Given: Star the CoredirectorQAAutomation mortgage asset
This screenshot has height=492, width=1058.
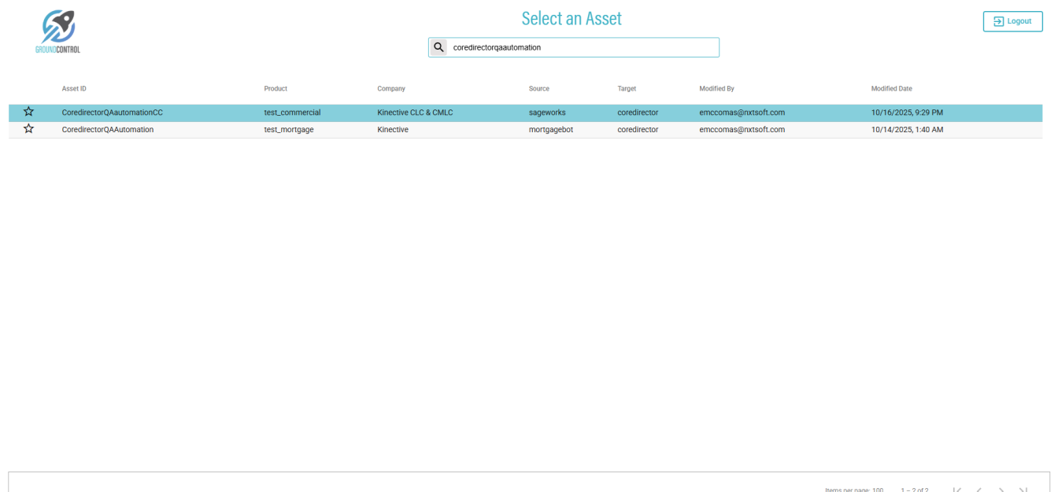Looking at the screenshot, I should point(28,128).
